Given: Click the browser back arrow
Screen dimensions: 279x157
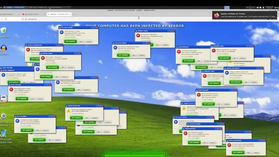Looking at the screenshot, I should pyautogui.click(x=2, y=19).
